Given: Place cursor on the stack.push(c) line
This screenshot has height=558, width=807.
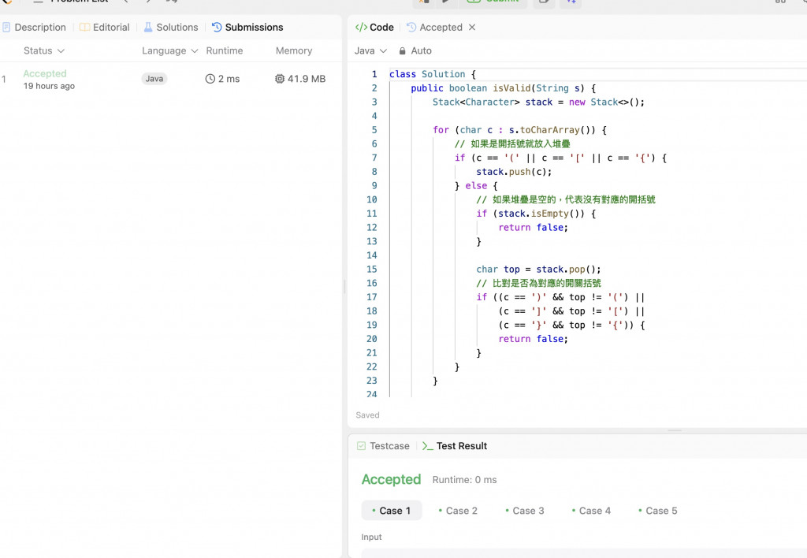Looking at the screenshot, I should point(514,171).
